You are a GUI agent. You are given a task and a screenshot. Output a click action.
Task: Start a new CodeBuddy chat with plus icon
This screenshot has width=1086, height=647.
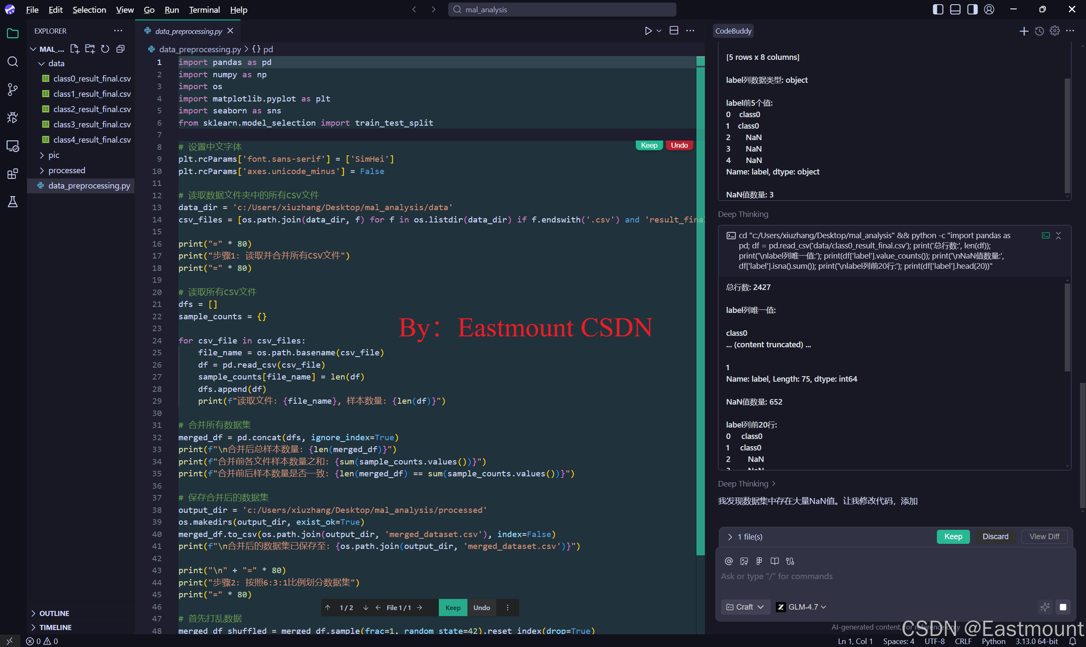pos(1024,31)
